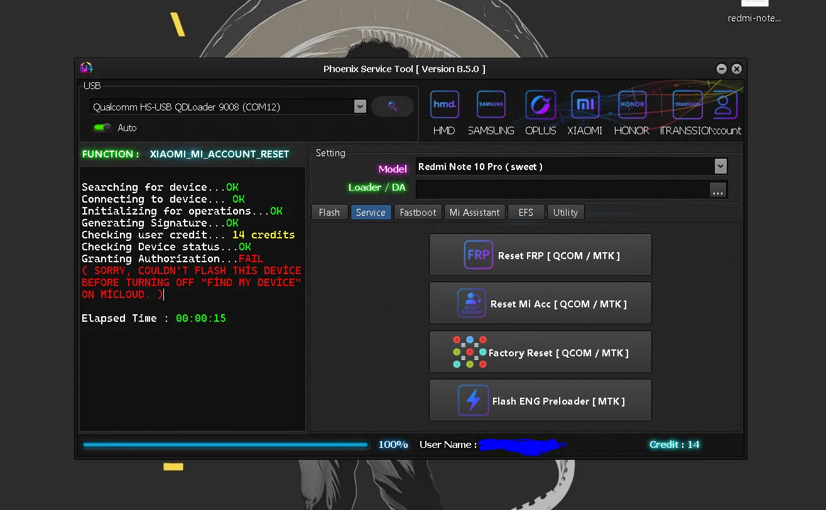Select the Transsion brand icon

[687, 105]
